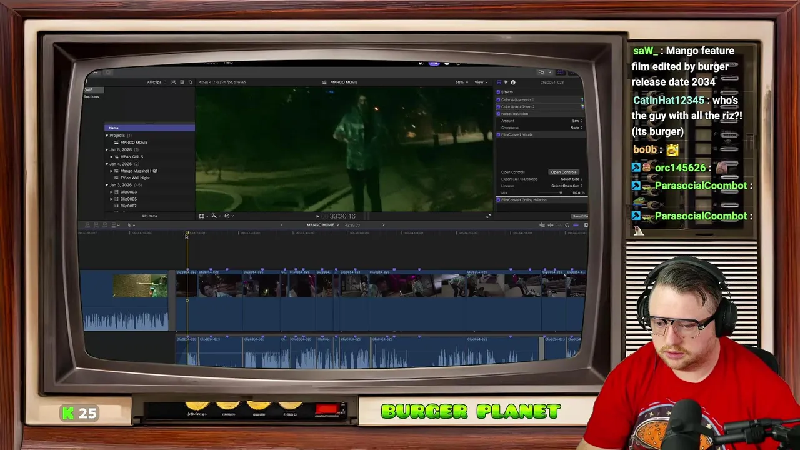Viewport: 800px width, 450px height.
Task: Enter viewer full screen with the arrows icon
Action: point(489,216)
